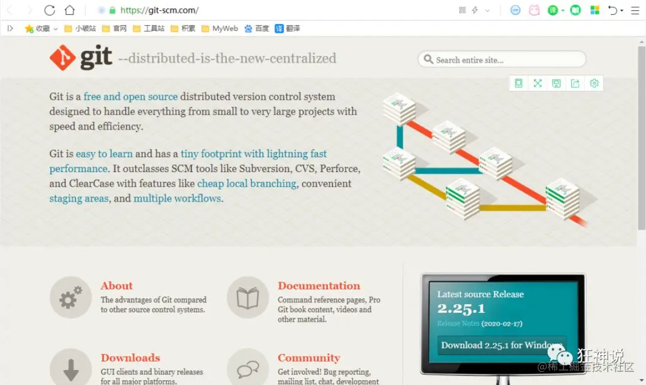Open the 官网 bookmark folder

(x=114, y=29)
